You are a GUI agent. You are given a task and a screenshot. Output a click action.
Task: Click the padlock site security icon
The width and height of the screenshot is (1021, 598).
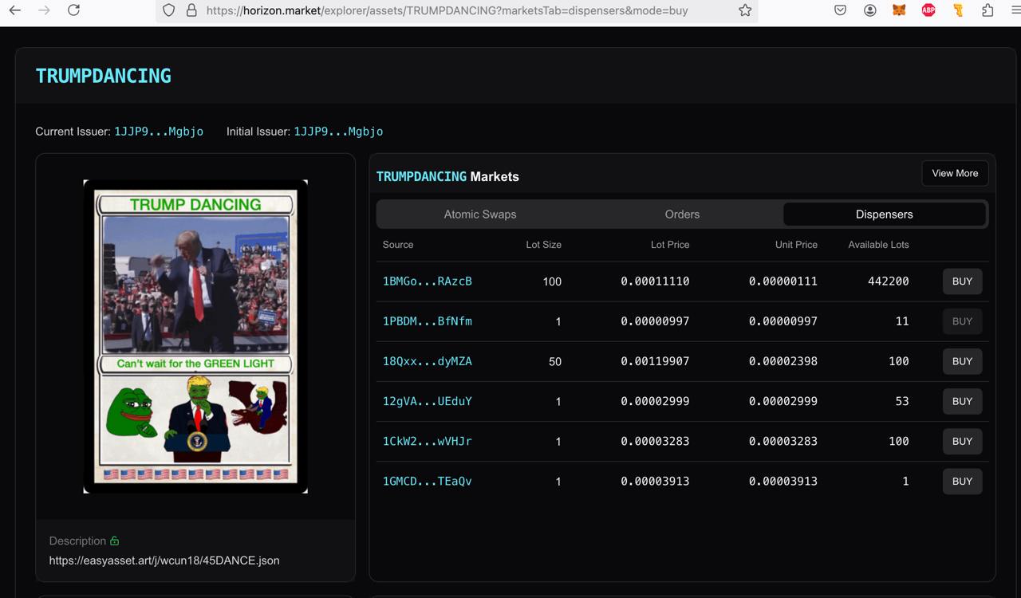pyautogui.click(x=191, y=10)
